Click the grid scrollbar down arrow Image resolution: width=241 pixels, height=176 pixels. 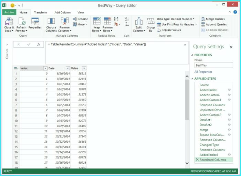point(187,163)
